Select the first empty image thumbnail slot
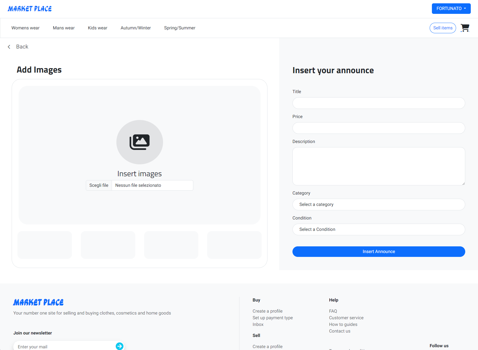The image size is (478, 350). point(45,245)
